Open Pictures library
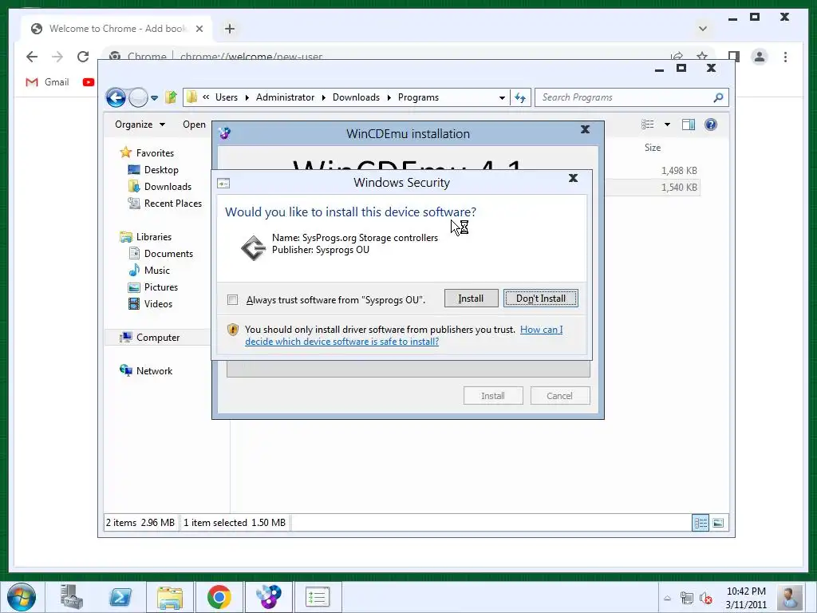Viewport: 817px width, 613px height. (x=161, y=287)
